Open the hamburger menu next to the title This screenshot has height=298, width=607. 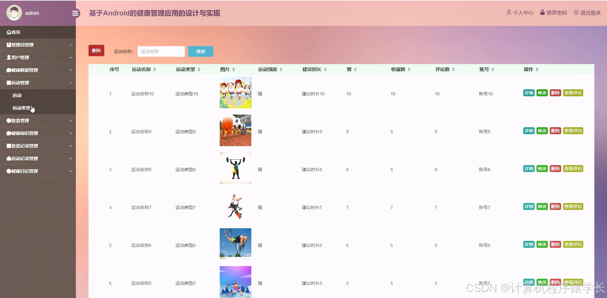(x=75, y=13)
